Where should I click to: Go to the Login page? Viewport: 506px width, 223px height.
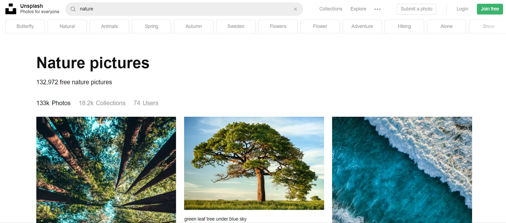tap(462, 9)
